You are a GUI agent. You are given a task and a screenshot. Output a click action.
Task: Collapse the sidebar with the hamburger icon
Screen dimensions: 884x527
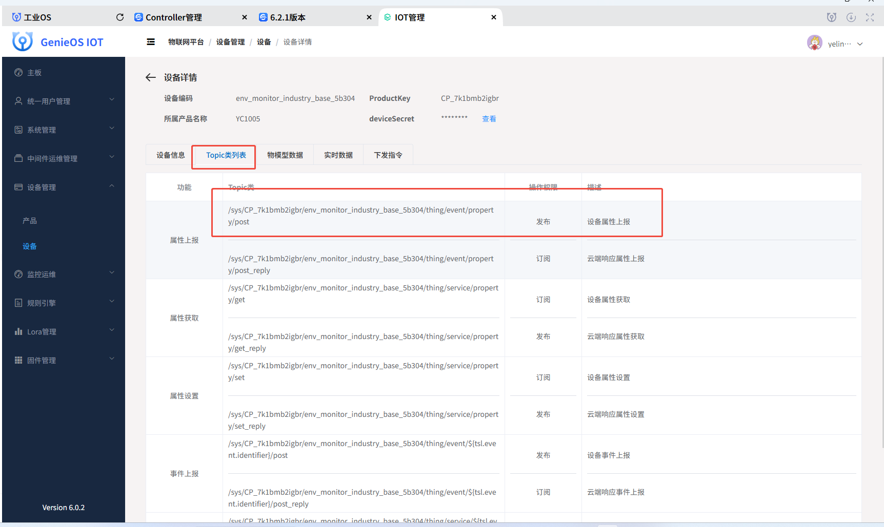click(x=150, y=41)
